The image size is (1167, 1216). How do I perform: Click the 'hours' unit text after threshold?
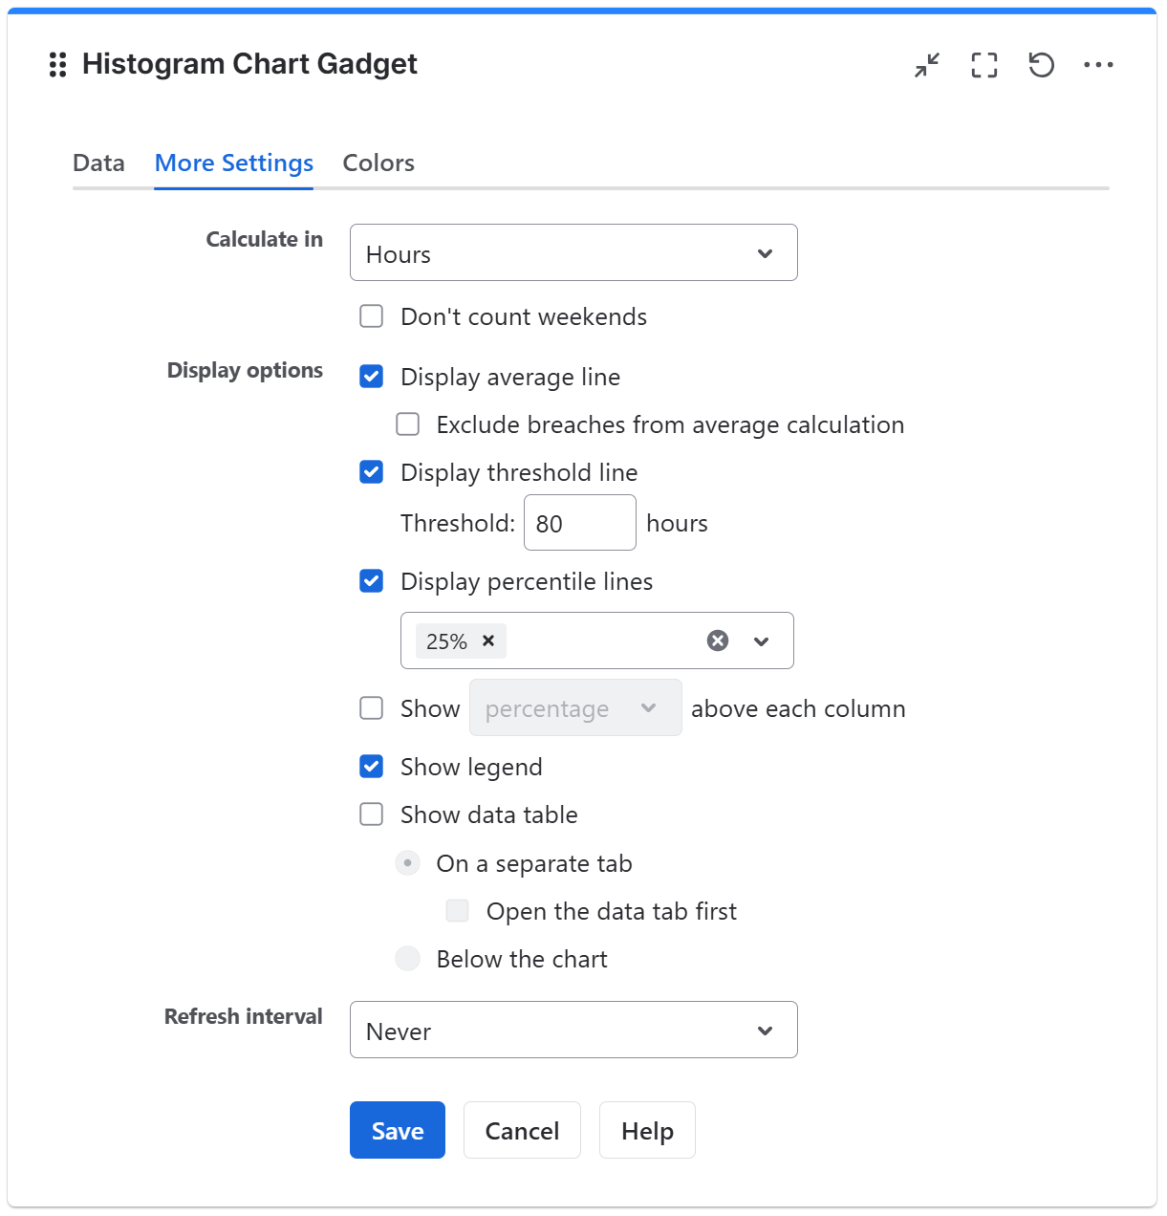coord(677,523)
